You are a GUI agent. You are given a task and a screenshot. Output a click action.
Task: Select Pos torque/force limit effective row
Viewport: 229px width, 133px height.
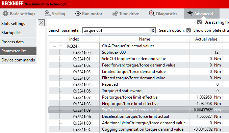(139, 97)
